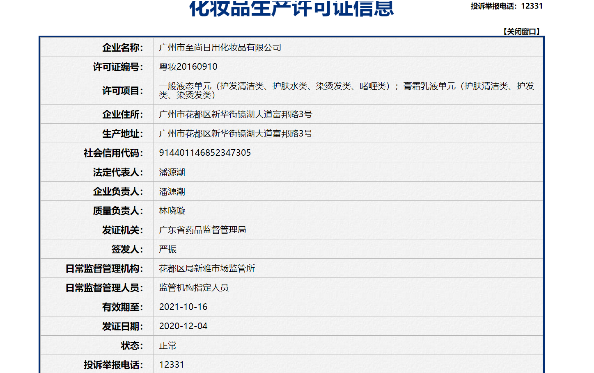Select company name 广州市至尚日用化妆品有限公司
Viewport: 594px width, 373px height.
pyautogui.click(x=220, y=48)
